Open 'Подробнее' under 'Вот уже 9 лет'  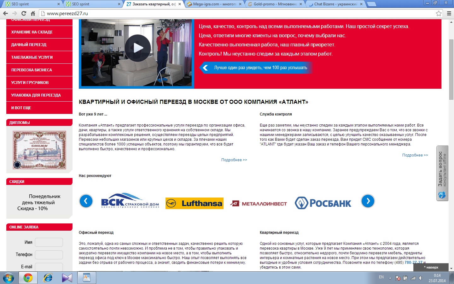234,160
